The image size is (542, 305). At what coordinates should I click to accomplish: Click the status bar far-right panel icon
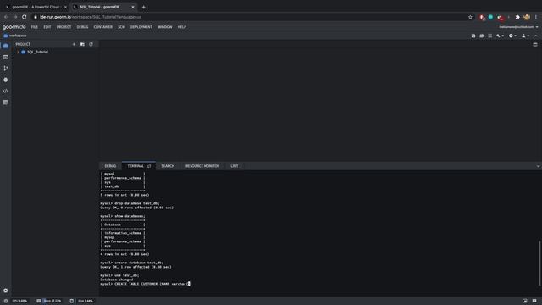(534, 301)
